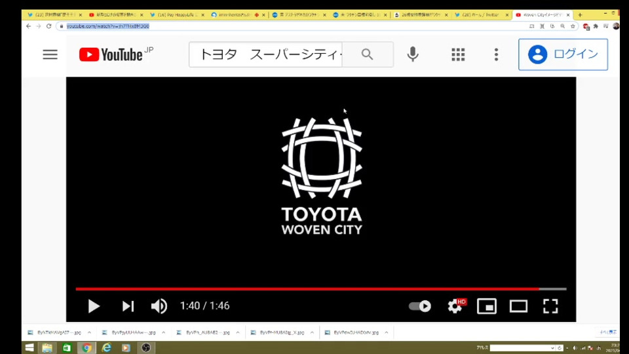Click the ログイン sign-in button

pos(563,54)
